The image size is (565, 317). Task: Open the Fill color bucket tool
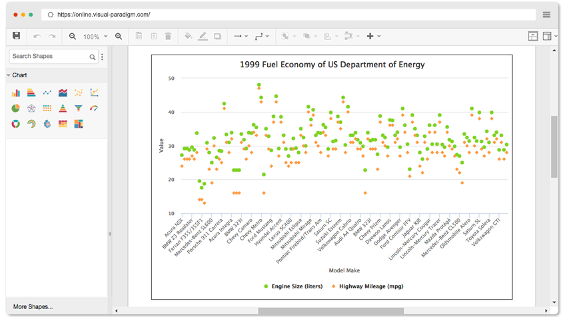point(188,36)
